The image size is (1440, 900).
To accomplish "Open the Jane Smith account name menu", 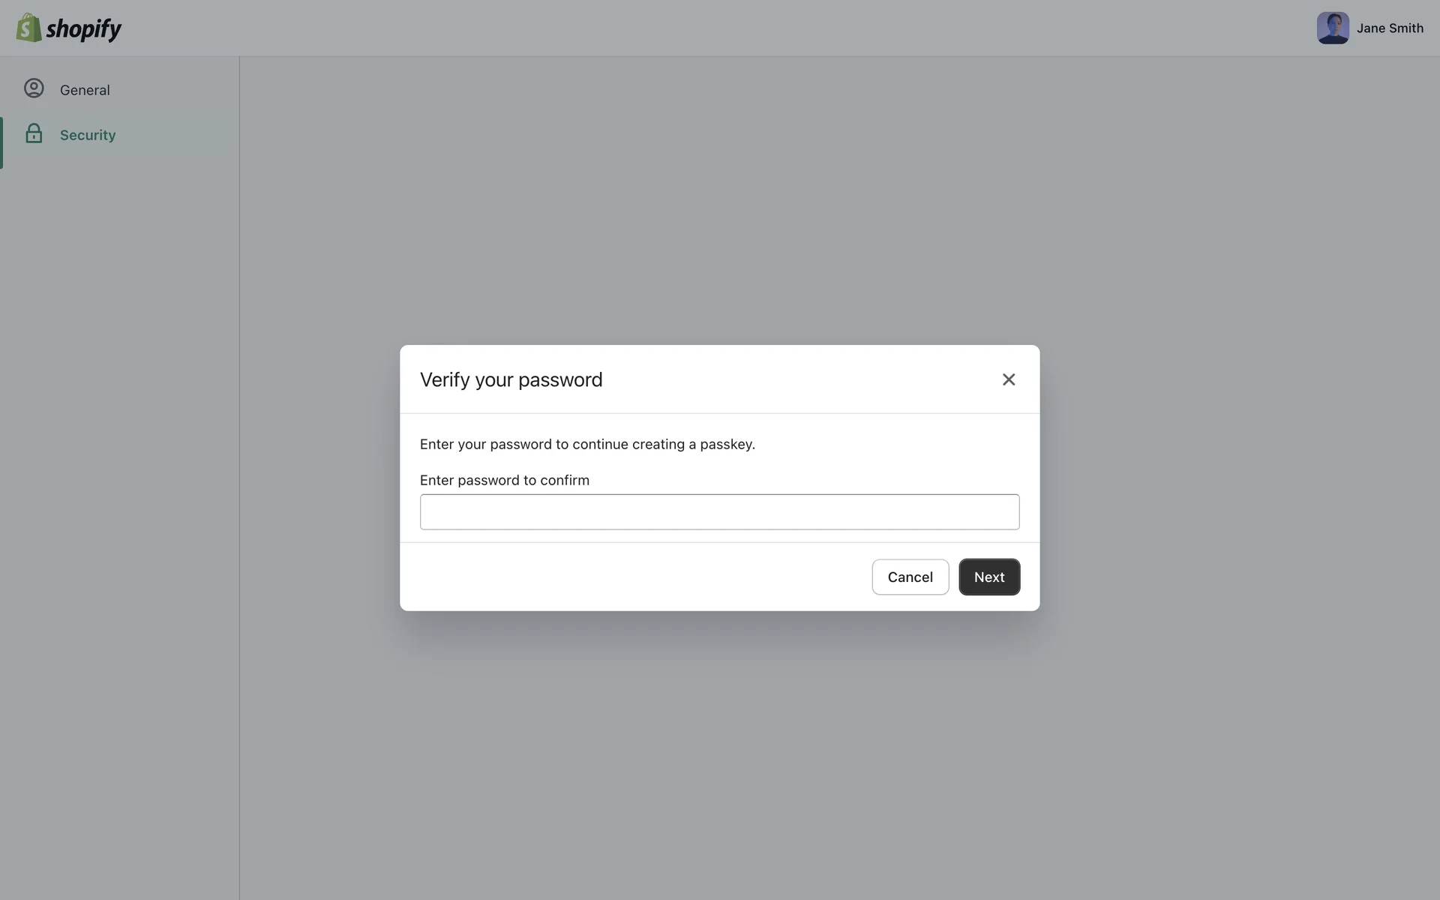I will (x=1389, y=28).
